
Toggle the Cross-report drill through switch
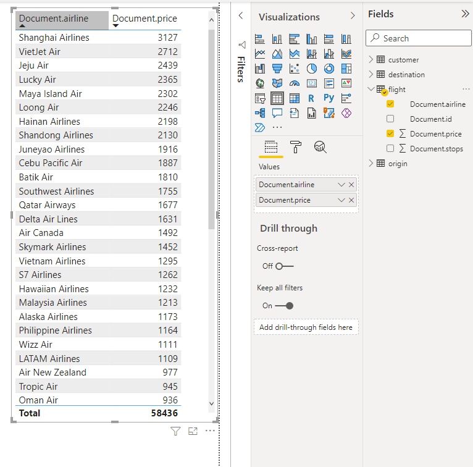pos(284,266)
